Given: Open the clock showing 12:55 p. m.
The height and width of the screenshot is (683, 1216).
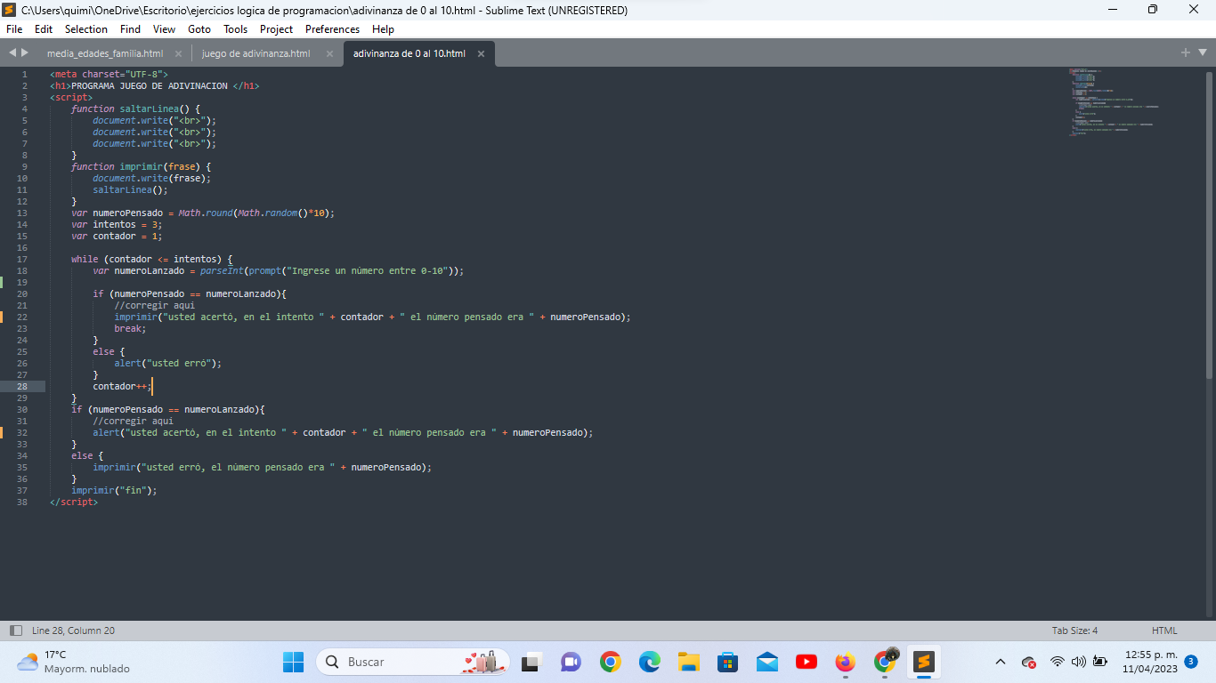Looking at the screenshot, I should (x=1150, y=662).
